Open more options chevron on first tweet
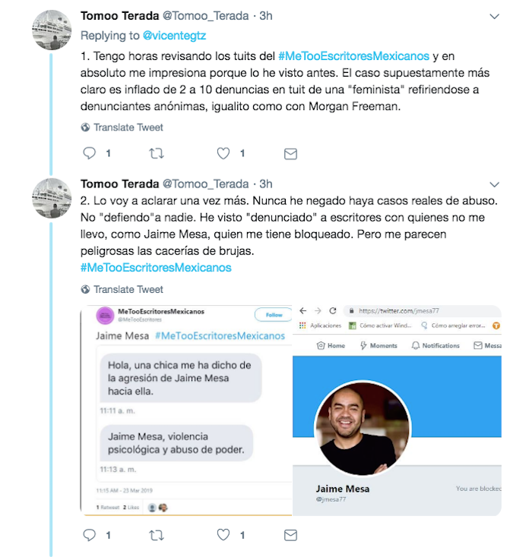 pyautogui.click(x=495, y=16)
